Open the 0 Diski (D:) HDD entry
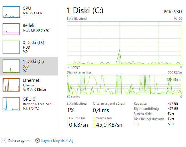Viewport: 186px width, 147px height. 33,47
